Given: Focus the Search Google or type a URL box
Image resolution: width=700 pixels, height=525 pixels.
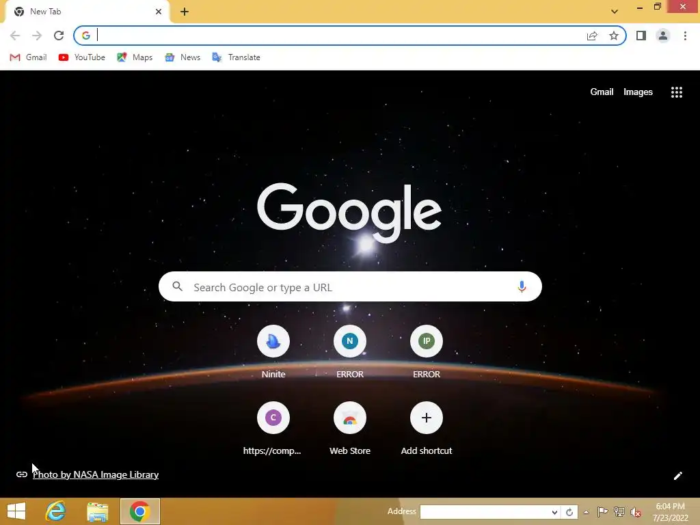Looking at the screenshot, I should [x=350, y=286].
